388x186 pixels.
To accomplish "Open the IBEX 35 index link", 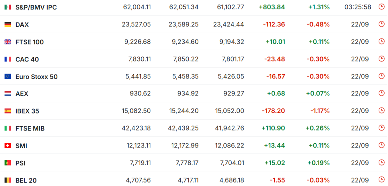I will pos(27,111).
